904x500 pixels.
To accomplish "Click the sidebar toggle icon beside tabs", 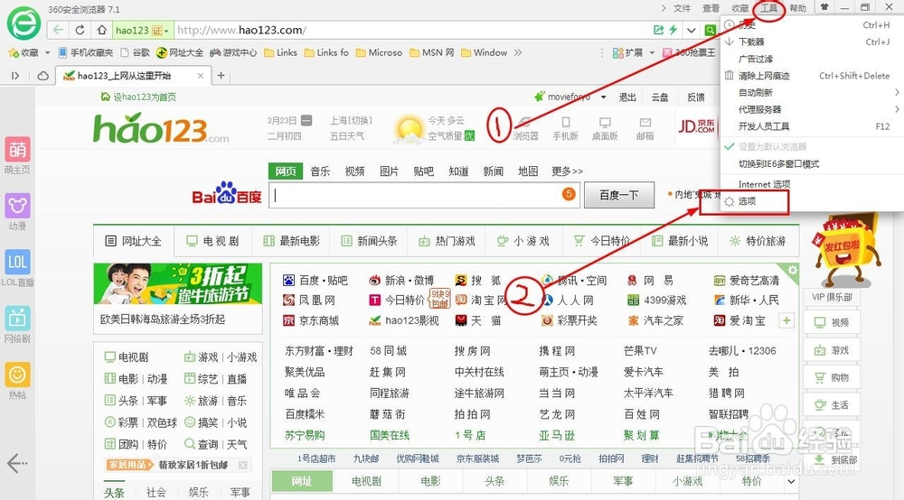I will pos(15,76).
